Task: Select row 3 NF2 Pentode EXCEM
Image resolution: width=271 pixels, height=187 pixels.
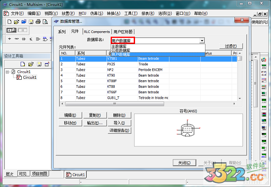Action: (x=148, y=70)
